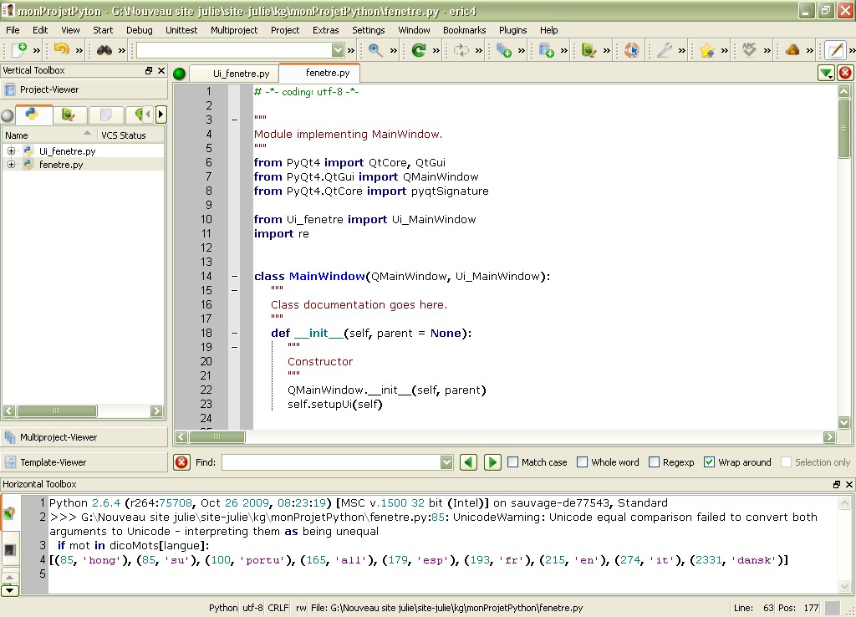Click the toolbar search text field
Viewport: 856px width, 617px height.
tap(234, 50)
